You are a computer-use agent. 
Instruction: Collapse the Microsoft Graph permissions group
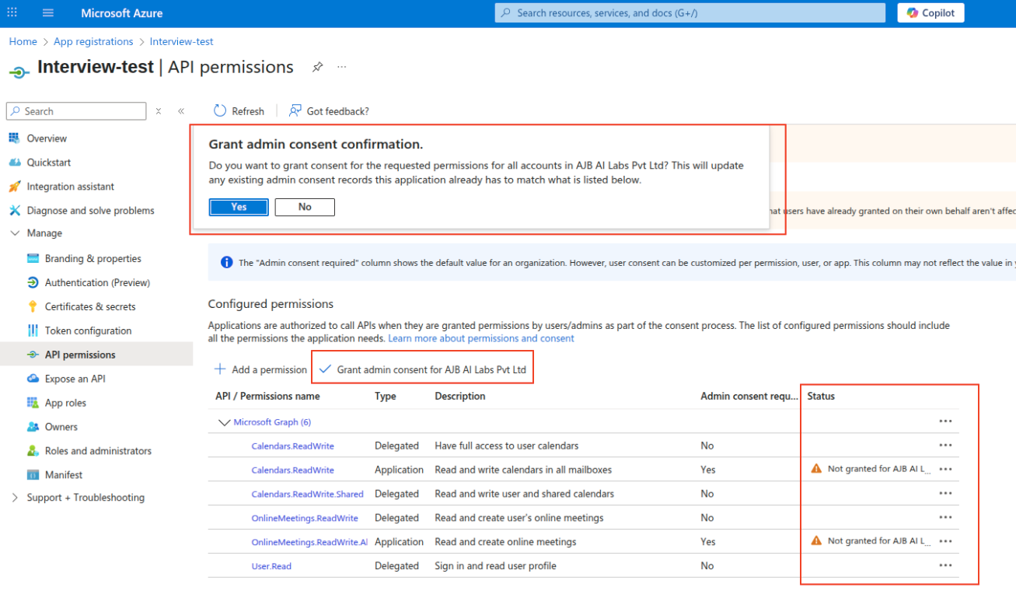pyautogui.click(x=225, y=422)
